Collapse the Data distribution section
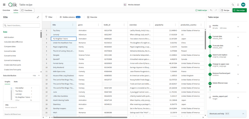The height and width of the screenshot is (119, 249). coord(39,76)
